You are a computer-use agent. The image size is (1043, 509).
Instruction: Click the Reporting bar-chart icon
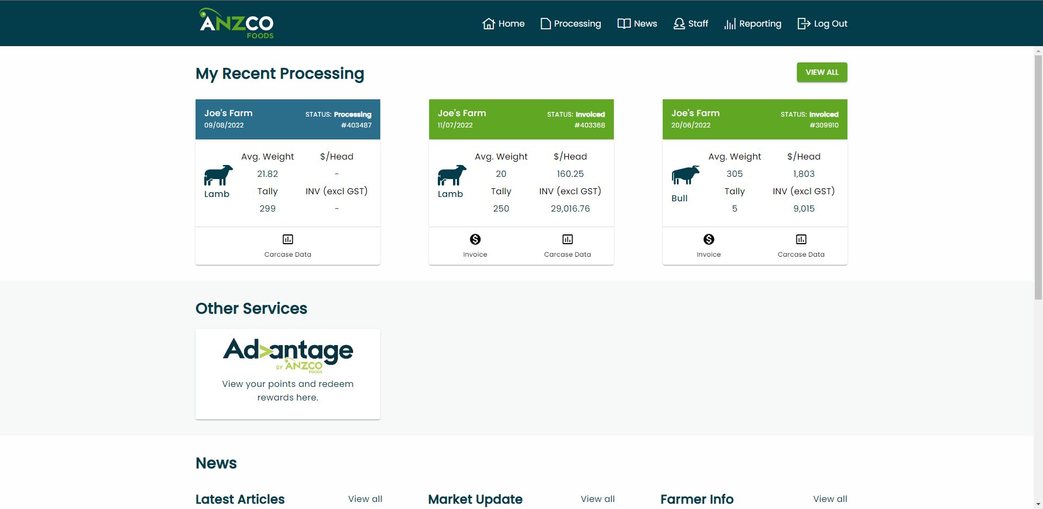coord(730,23)
